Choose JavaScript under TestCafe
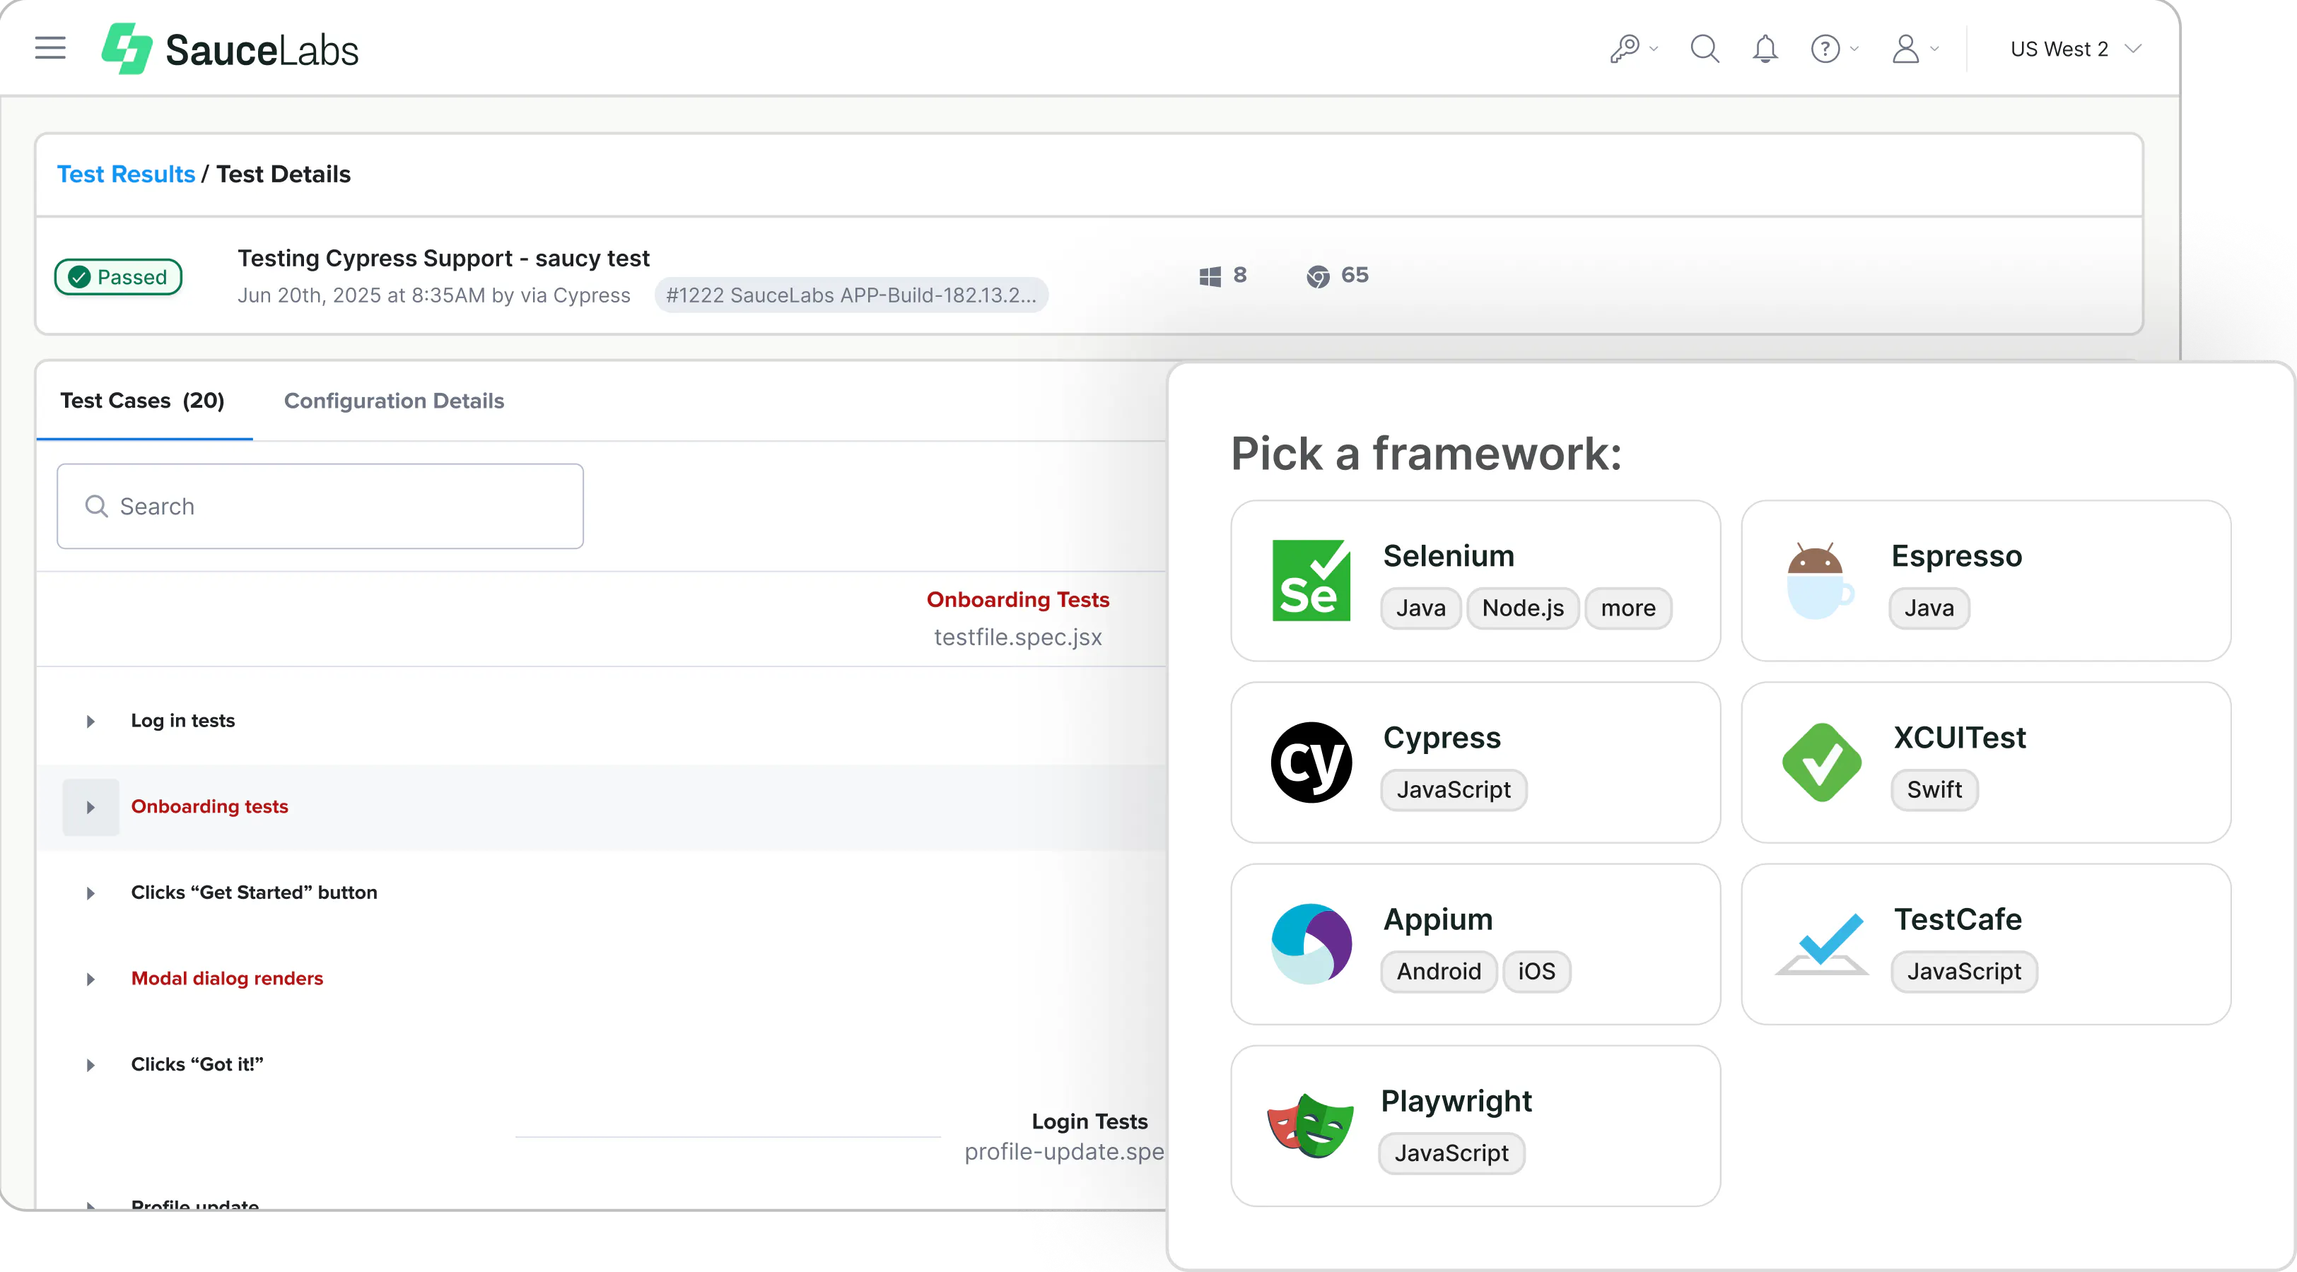The image size is (2297, 1272). [1963, 972]
